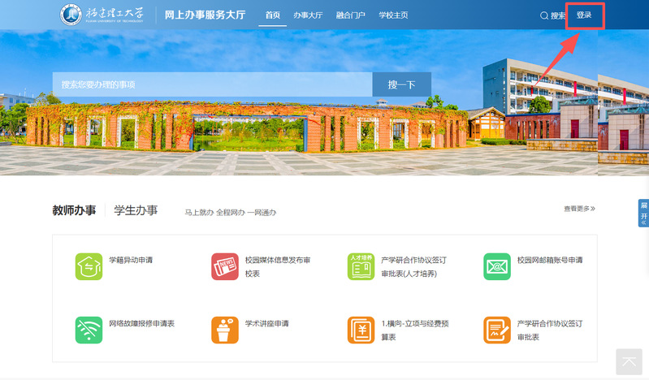The width and height of the screenshot is (649, 380).
Task: Expand more services via 查看更多
Action: pos(579,209)
